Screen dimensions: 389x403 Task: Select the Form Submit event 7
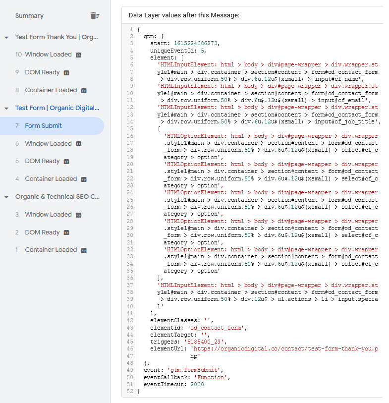point(43,126)
